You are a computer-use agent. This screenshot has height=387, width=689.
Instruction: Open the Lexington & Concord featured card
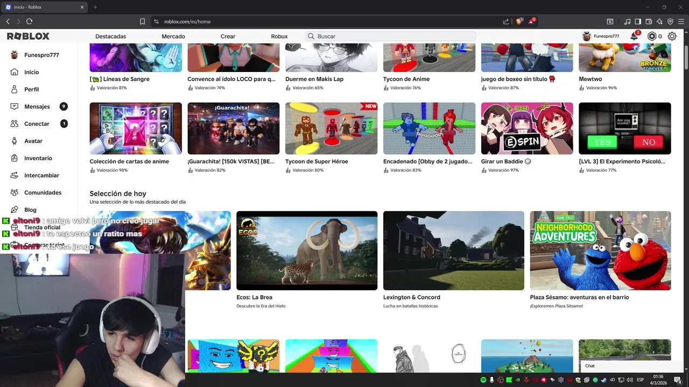[454, 250]
